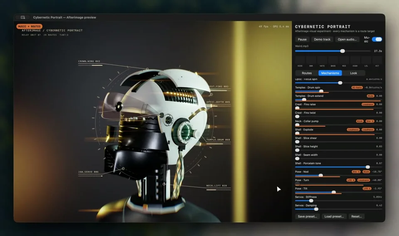Click the 0.42 Damping value
The image size is (399, 236).
tap(379, 206)
